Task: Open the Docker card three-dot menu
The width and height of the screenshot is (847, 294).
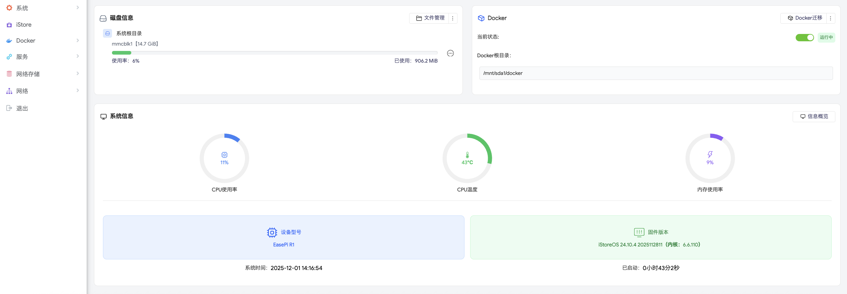Action: 830,18
